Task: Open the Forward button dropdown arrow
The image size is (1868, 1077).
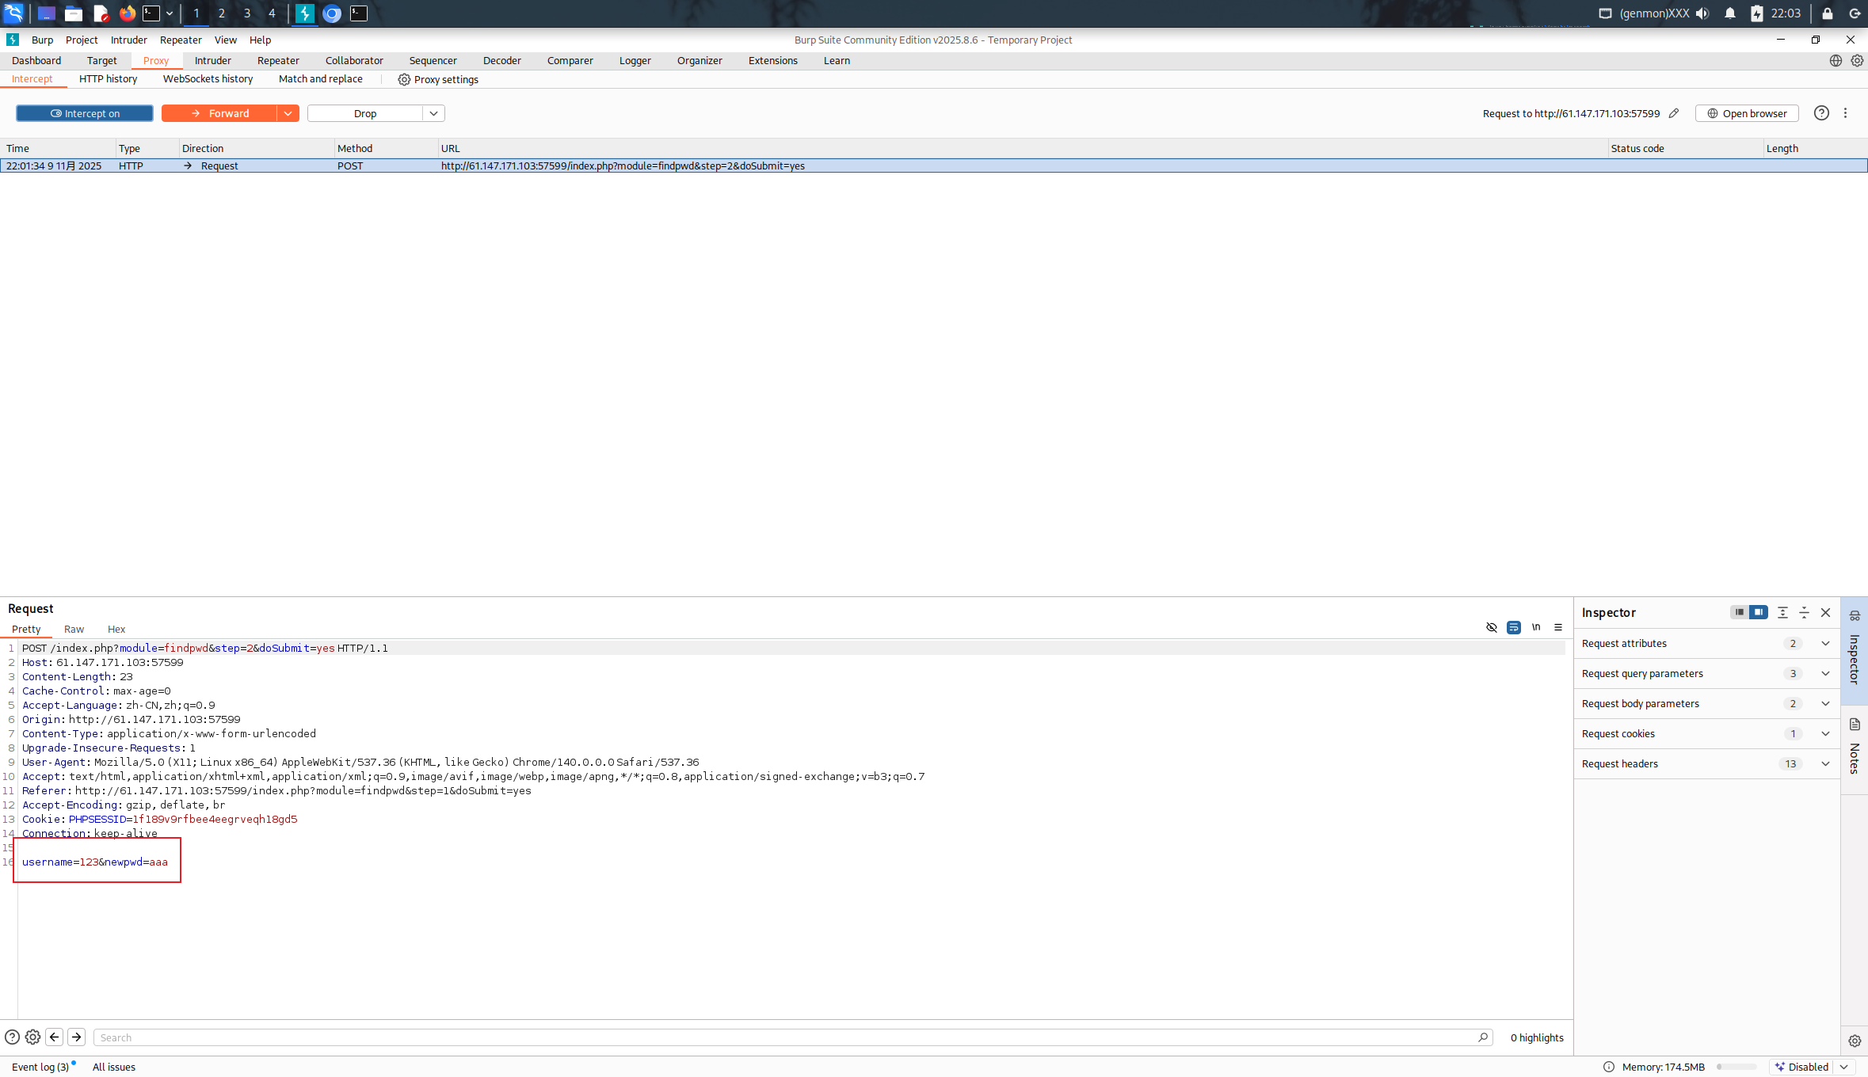Action: (288, 113)
